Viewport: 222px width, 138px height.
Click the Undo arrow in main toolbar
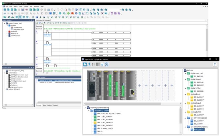tap(58, 10)
